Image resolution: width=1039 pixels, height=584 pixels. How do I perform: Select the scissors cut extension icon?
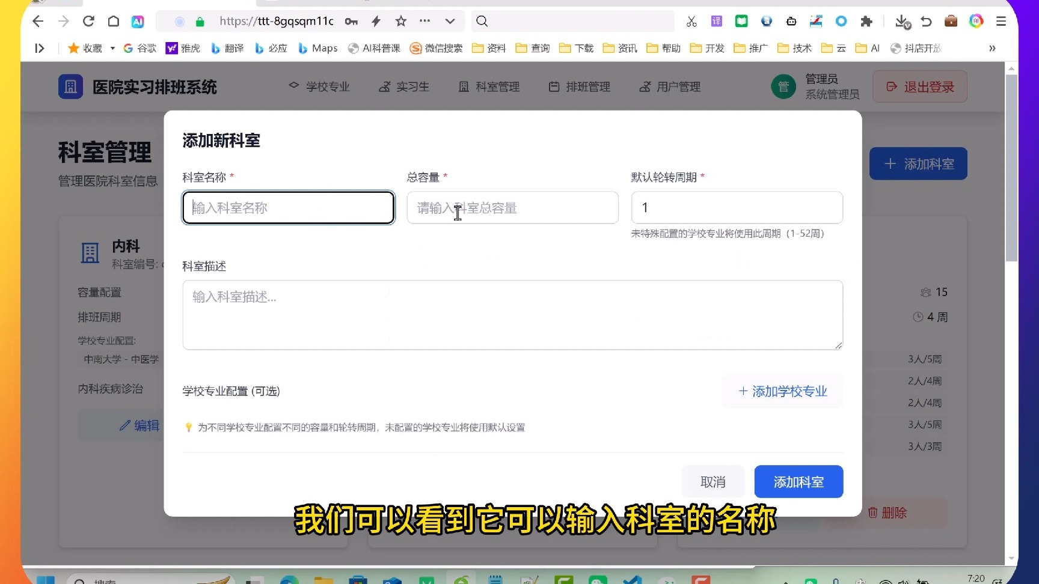click(x=691, y=21)
